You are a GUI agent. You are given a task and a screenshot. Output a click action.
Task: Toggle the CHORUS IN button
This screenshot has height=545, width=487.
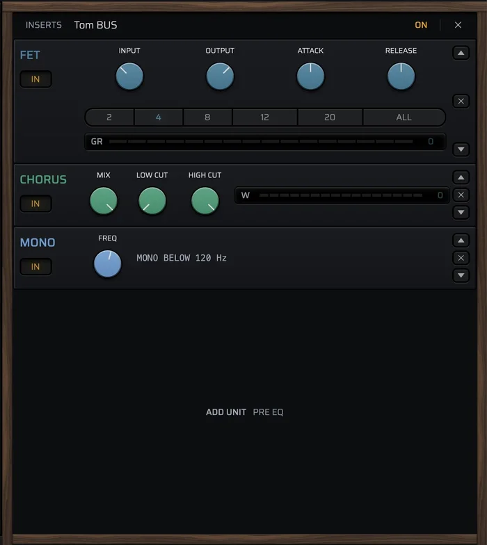pos(35,204)
